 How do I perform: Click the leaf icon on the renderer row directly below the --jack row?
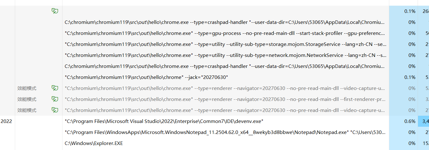[x=55, y=88]
